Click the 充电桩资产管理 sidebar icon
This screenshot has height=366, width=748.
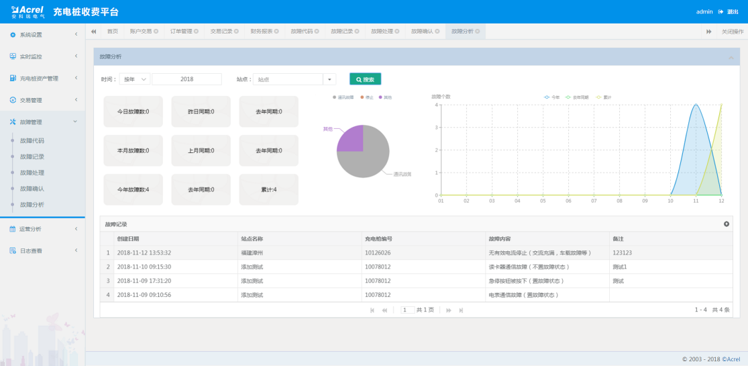click(x=13, y=79)
